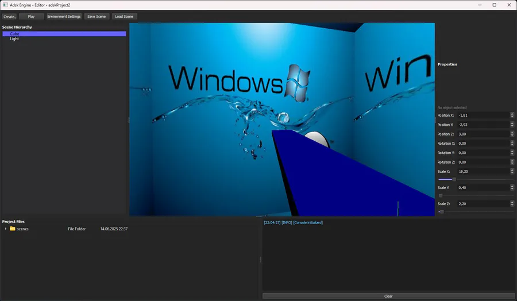
Task: Click the File Folder type cell
Action: click(x=77, y=229)
